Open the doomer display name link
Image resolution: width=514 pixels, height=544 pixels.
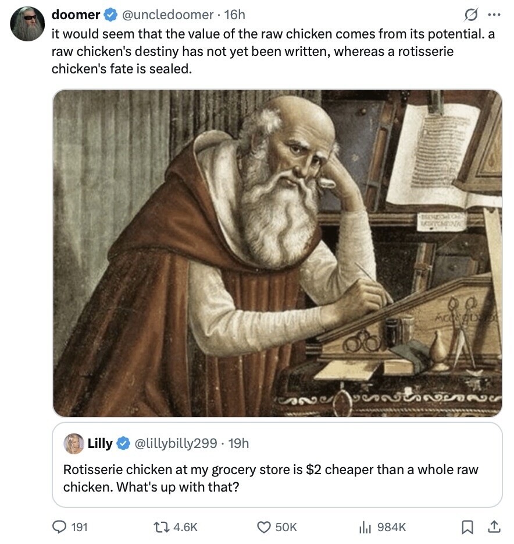[76, 15]
